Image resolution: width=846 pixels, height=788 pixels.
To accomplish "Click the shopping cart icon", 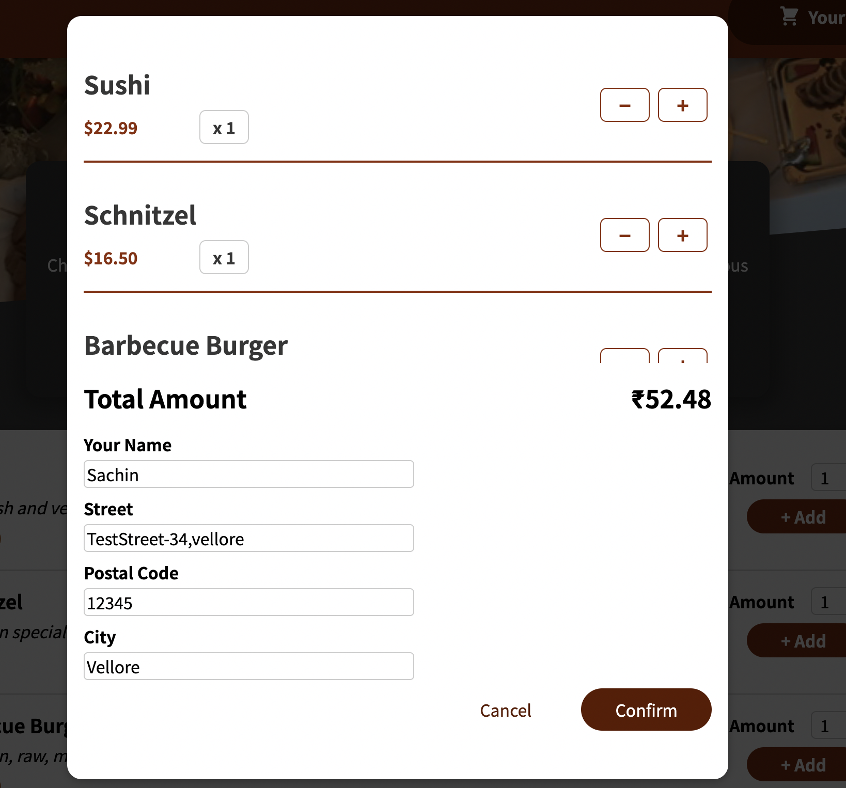I will click(789, 16).
